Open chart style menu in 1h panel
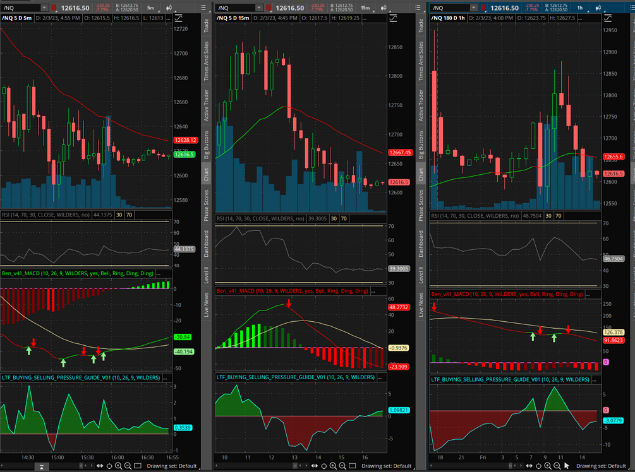Screen dimensions: 635x472 point(598,8)
